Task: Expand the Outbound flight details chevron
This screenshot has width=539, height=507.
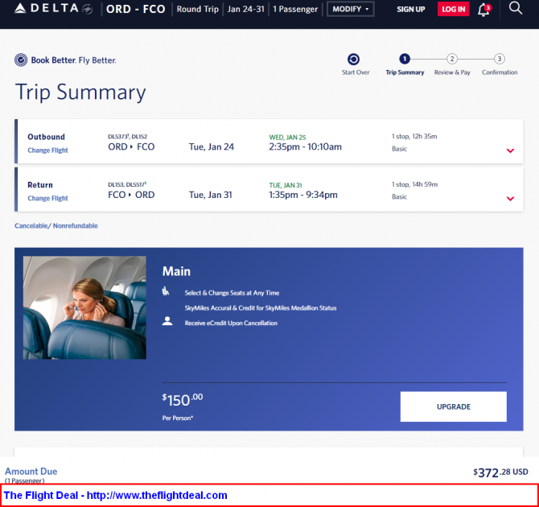Action: (x=510, y=150)
